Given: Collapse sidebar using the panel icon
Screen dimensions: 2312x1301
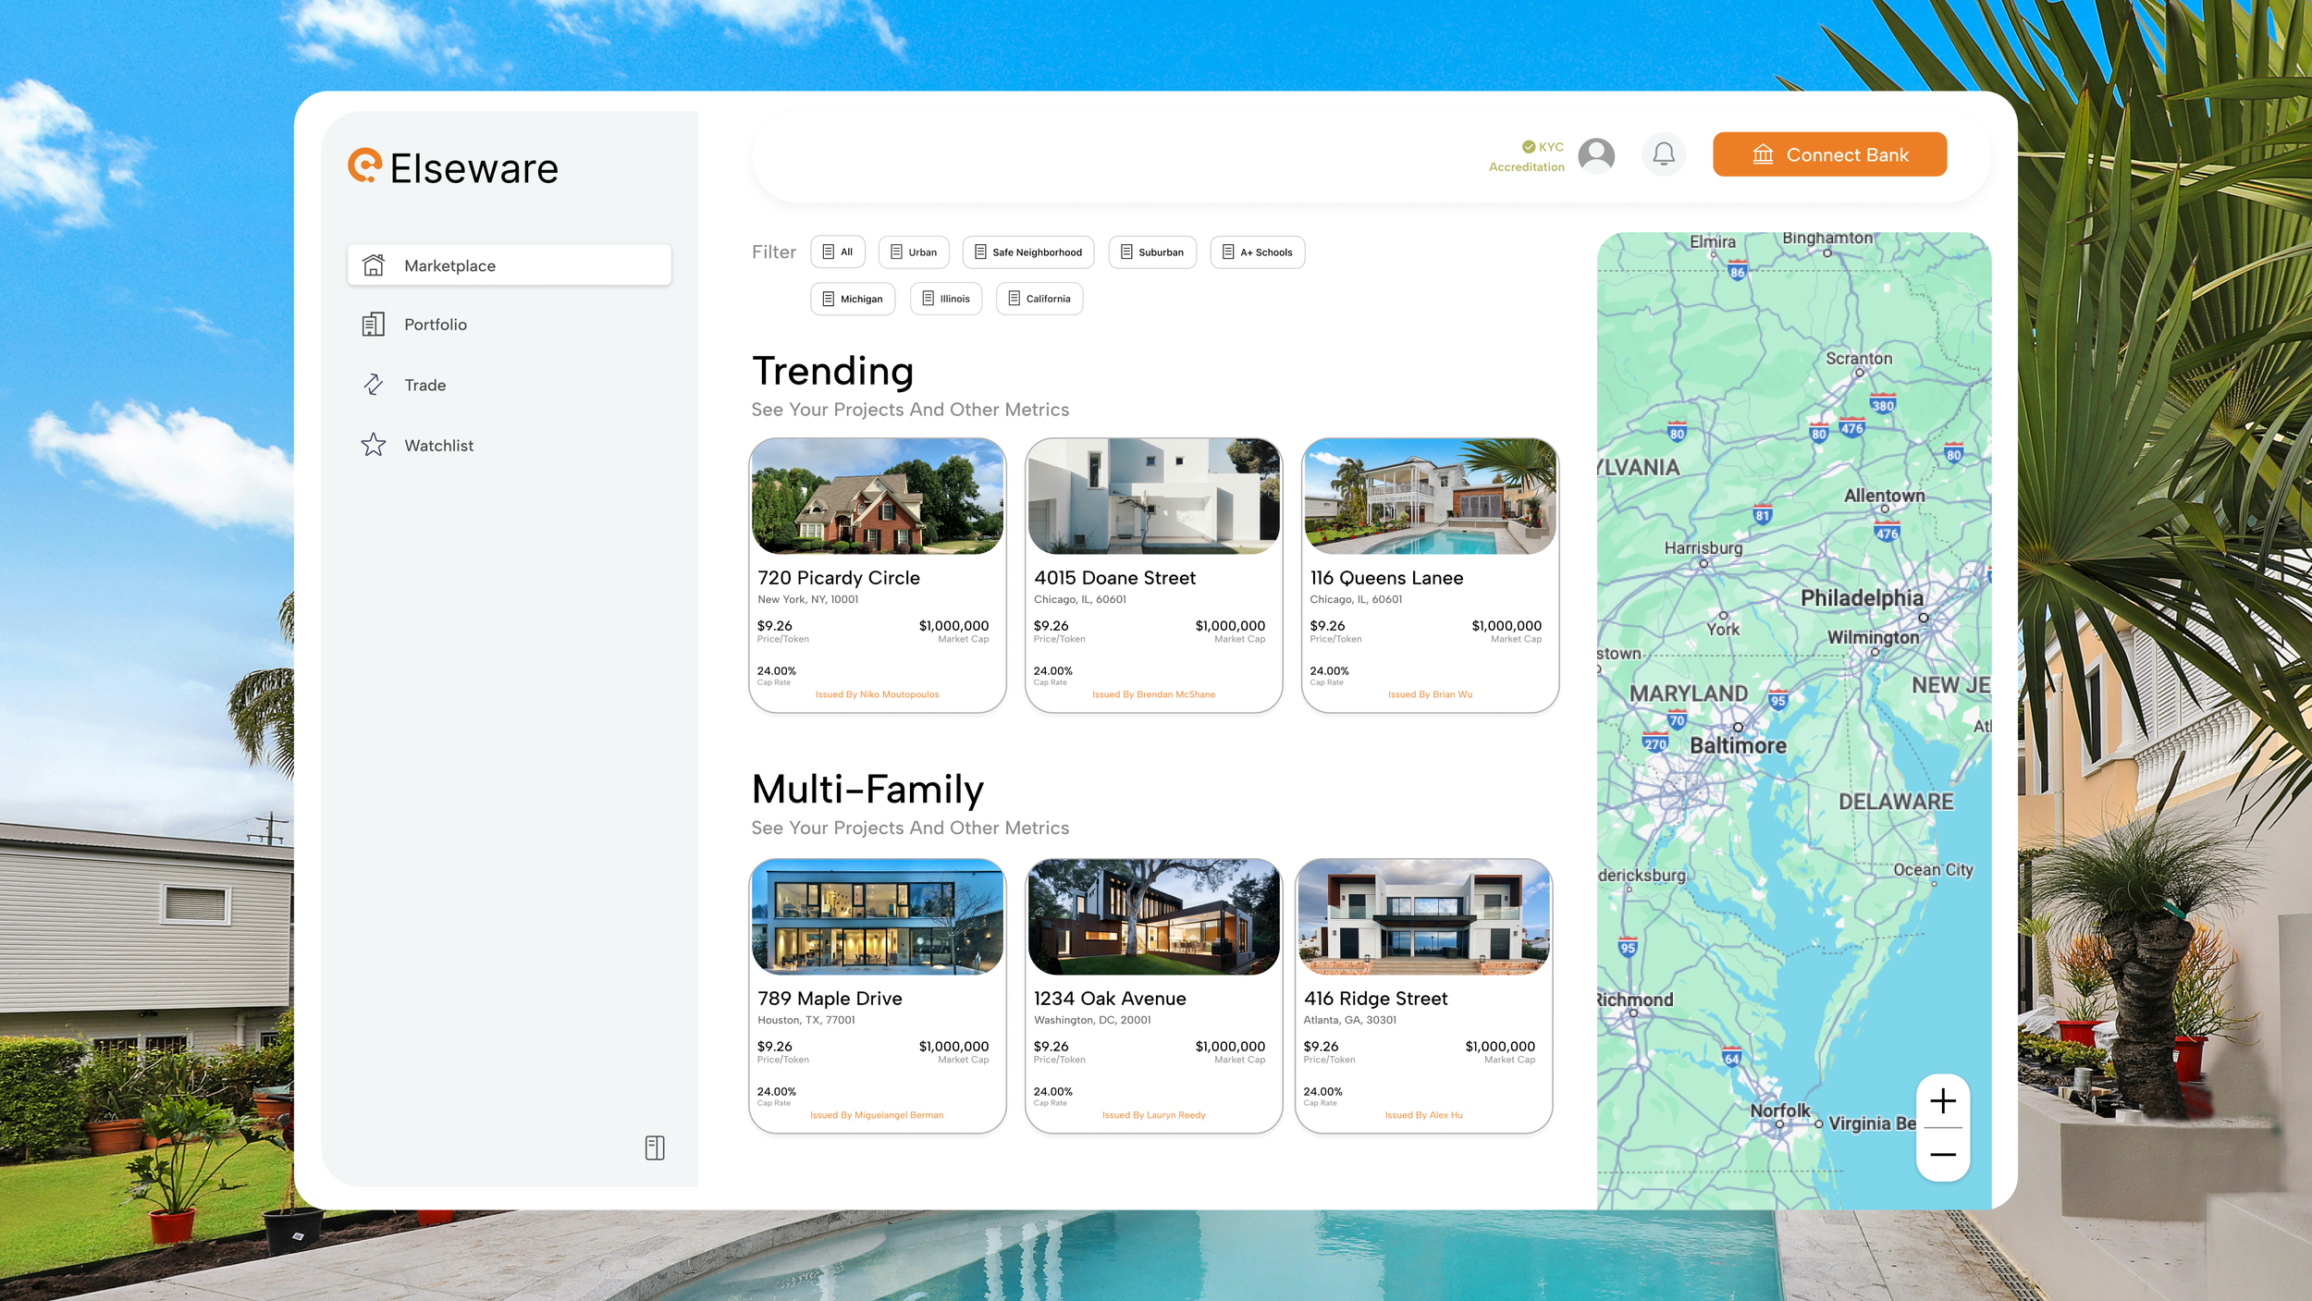Looking at the screenshot, I should [655, 1148].
